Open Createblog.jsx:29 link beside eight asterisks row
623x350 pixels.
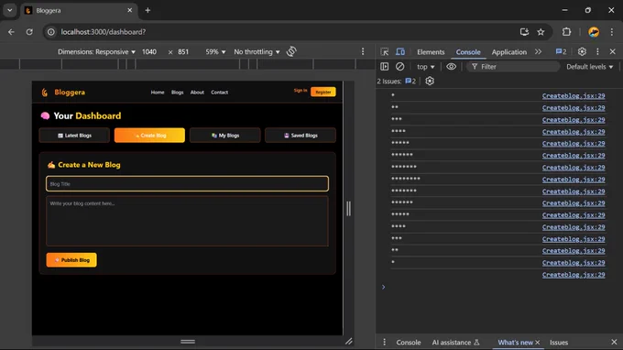[574, 180]
